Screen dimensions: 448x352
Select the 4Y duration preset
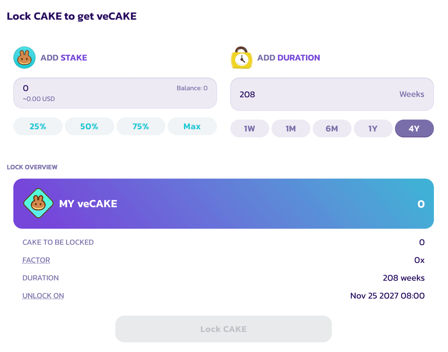[414, 129]
